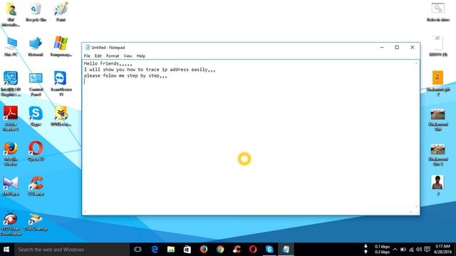Select the portrait photo thumbnail on desktop
456x256 pixels.
(437, 186)
